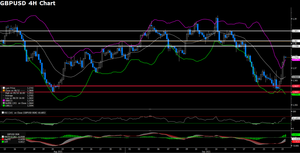Click the 1.39 price axis label
300x153 pixels.
click(295, 19)
